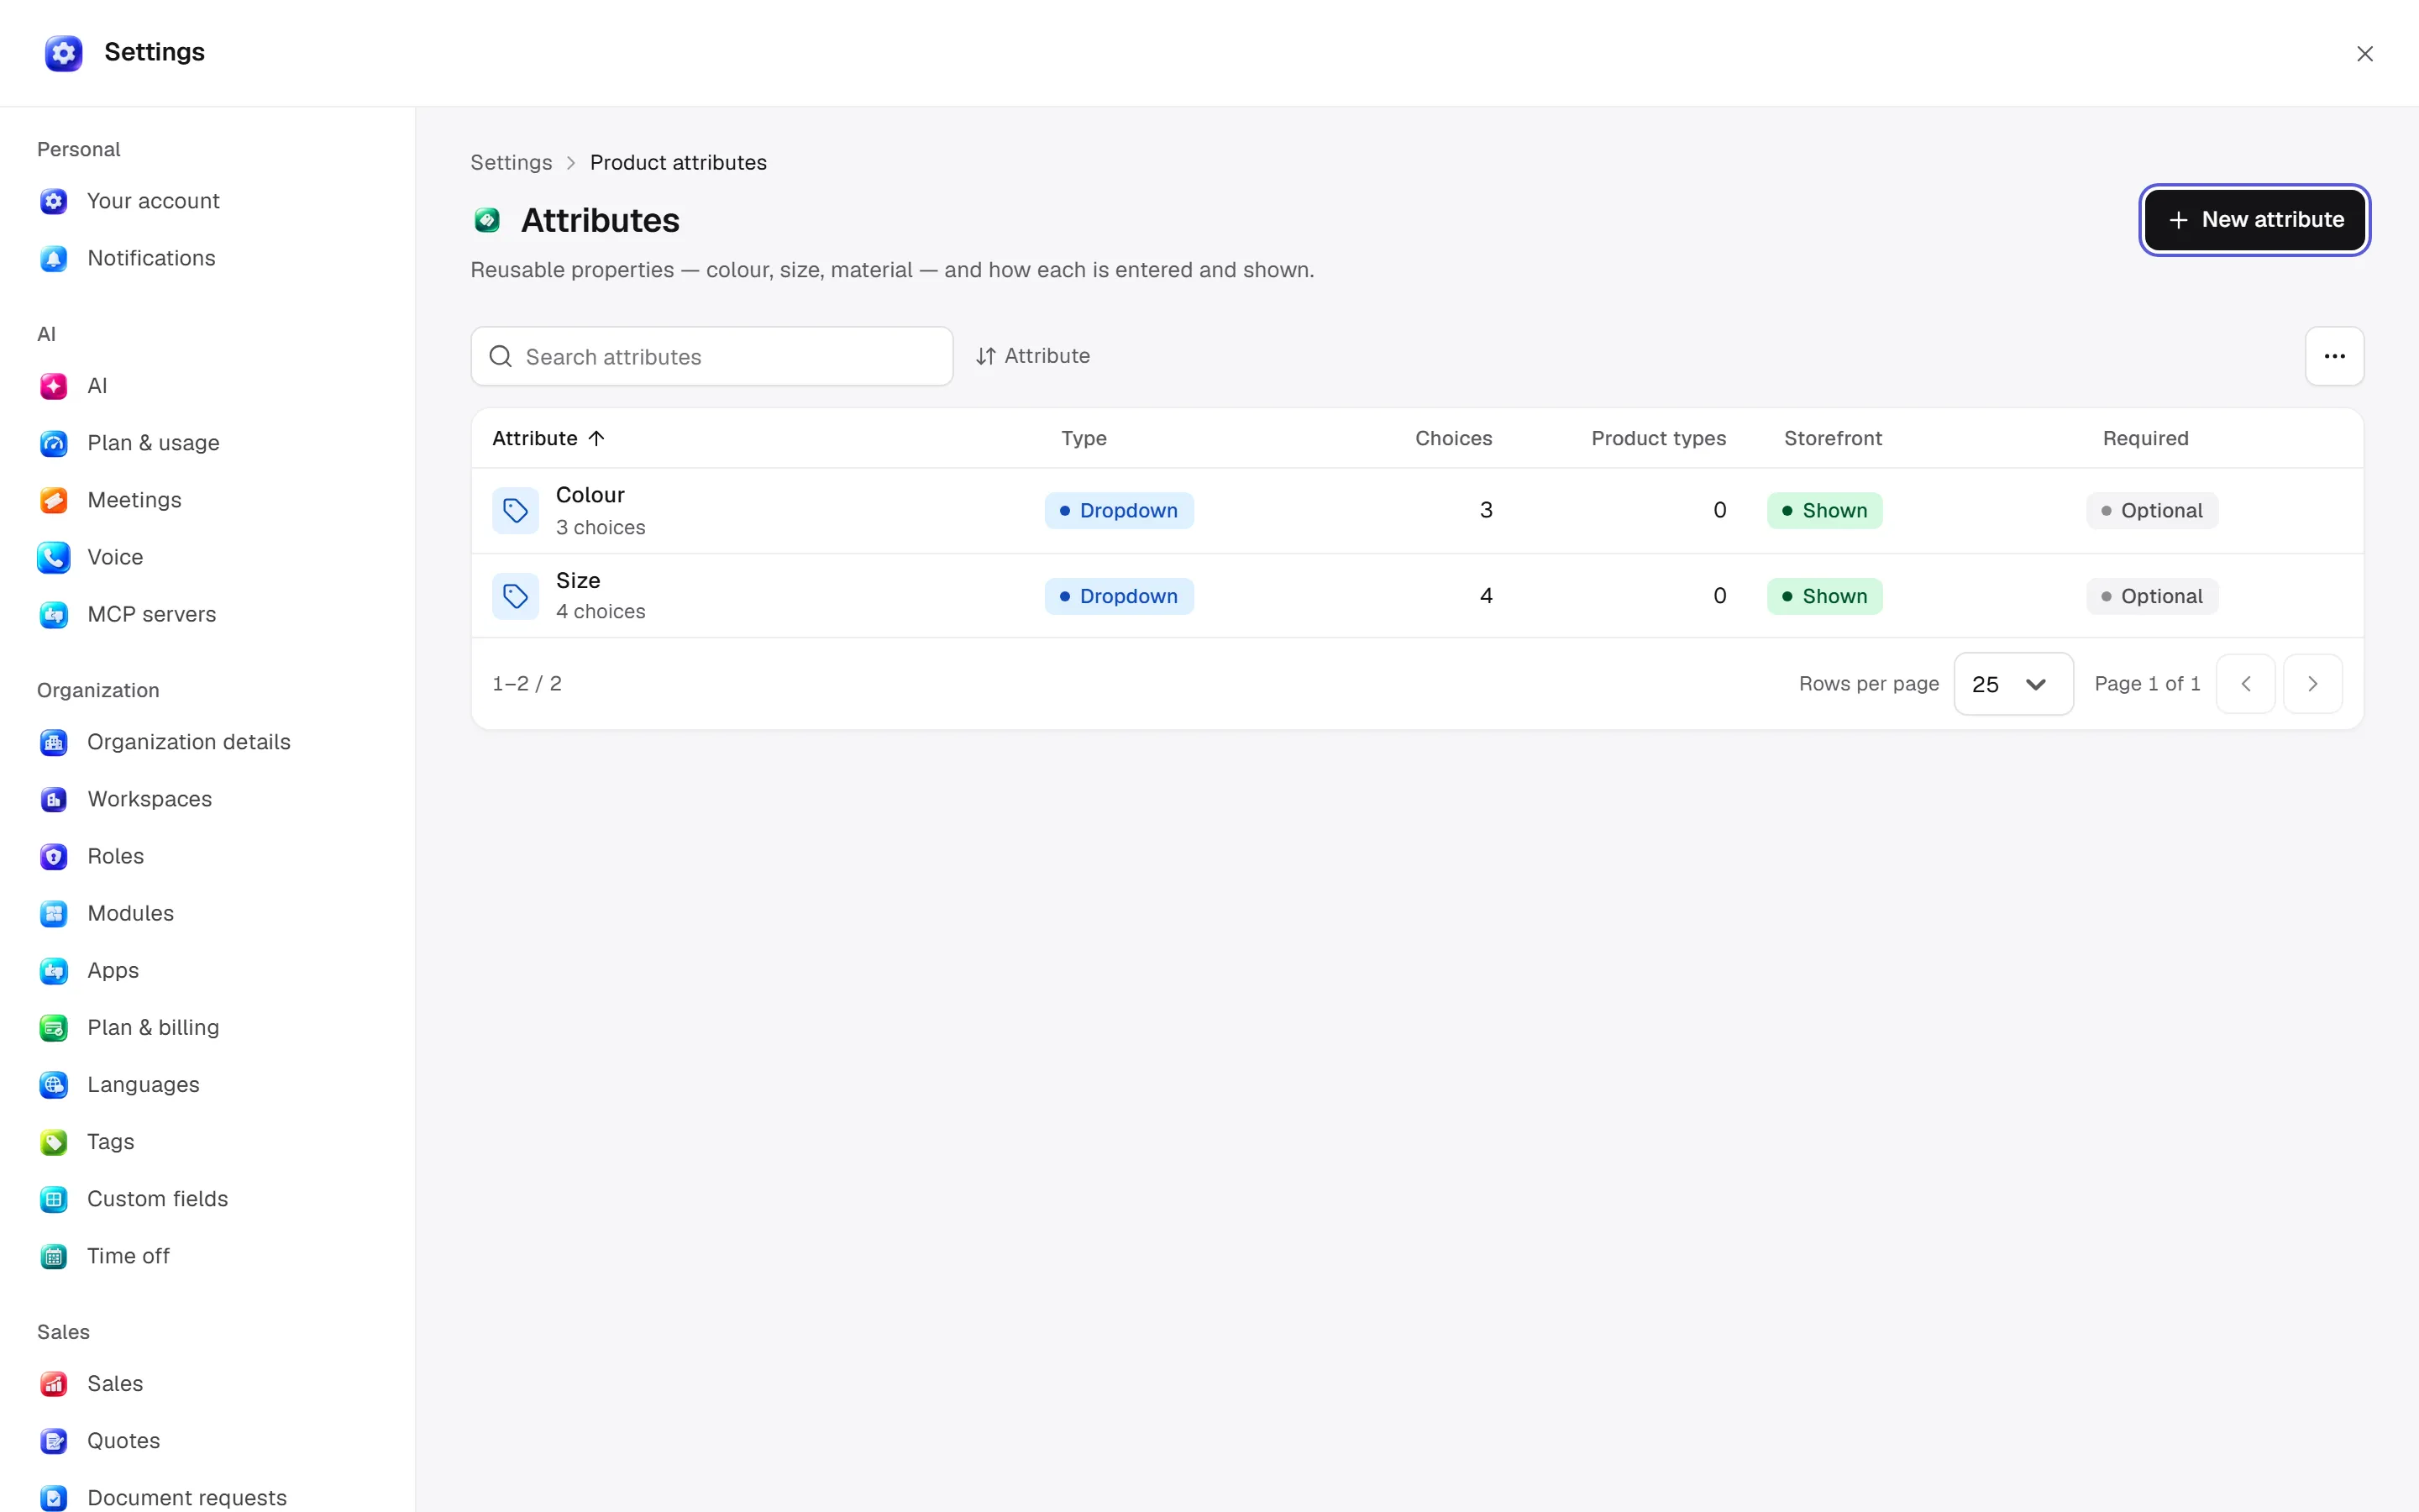Select the Plan & usage gauge icon

[54, 443]
